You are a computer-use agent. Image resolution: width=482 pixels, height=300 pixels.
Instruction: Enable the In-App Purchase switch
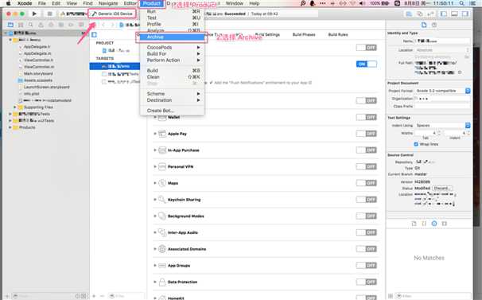(367, 150)
